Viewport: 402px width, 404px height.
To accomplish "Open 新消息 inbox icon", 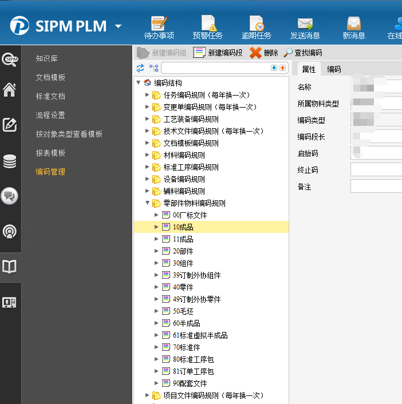I will point(354,25).
